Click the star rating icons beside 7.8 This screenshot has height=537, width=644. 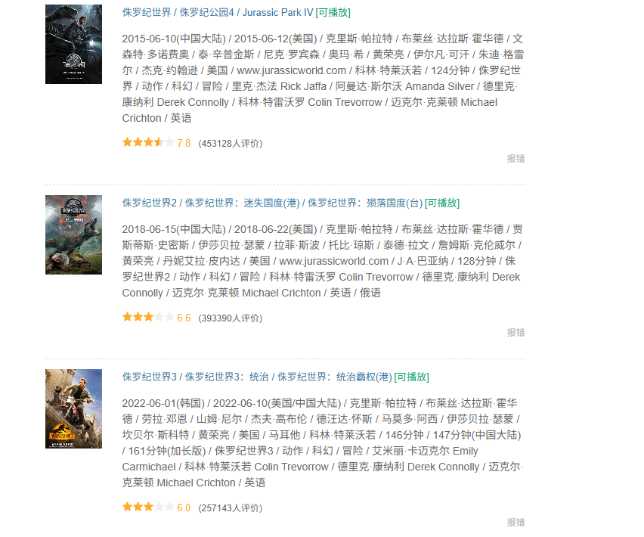[x=147, y=143]
